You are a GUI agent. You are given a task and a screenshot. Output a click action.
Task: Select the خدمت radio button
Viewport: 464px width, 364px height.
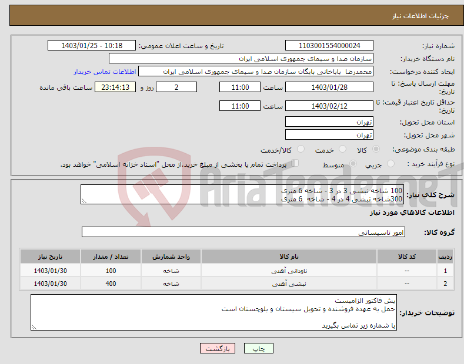pyautogui.click(x=342, y=149)
